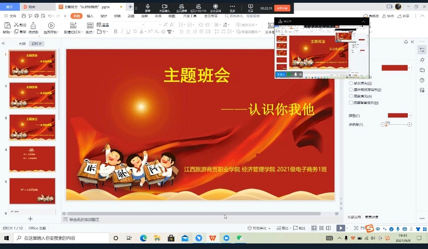Check the 隐藏背景图形(H) checkbox
Image resolution: width=428 pixels, height=249 pixels.
pyautogui.click(x=351, y=103)
